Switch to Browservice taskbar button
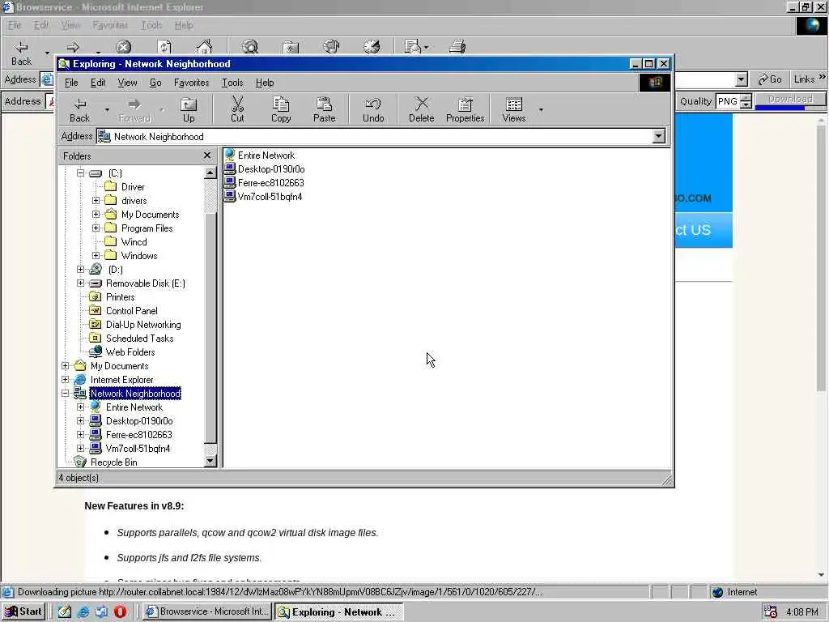This screenshot has height=622, width=829. click(x=208, y=611)
